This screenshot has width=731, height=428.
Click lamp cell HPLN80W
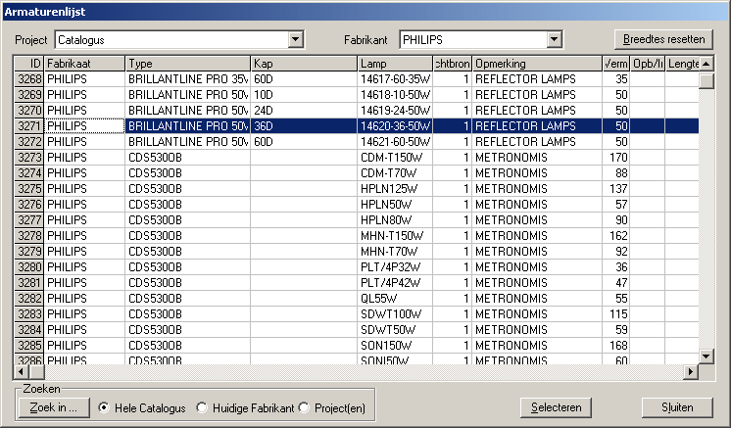[x=395, y=220]
